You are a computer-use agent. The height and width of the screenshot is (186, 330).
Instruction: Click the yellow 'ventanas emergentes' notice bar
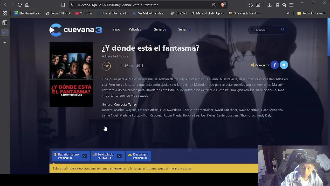154,168
